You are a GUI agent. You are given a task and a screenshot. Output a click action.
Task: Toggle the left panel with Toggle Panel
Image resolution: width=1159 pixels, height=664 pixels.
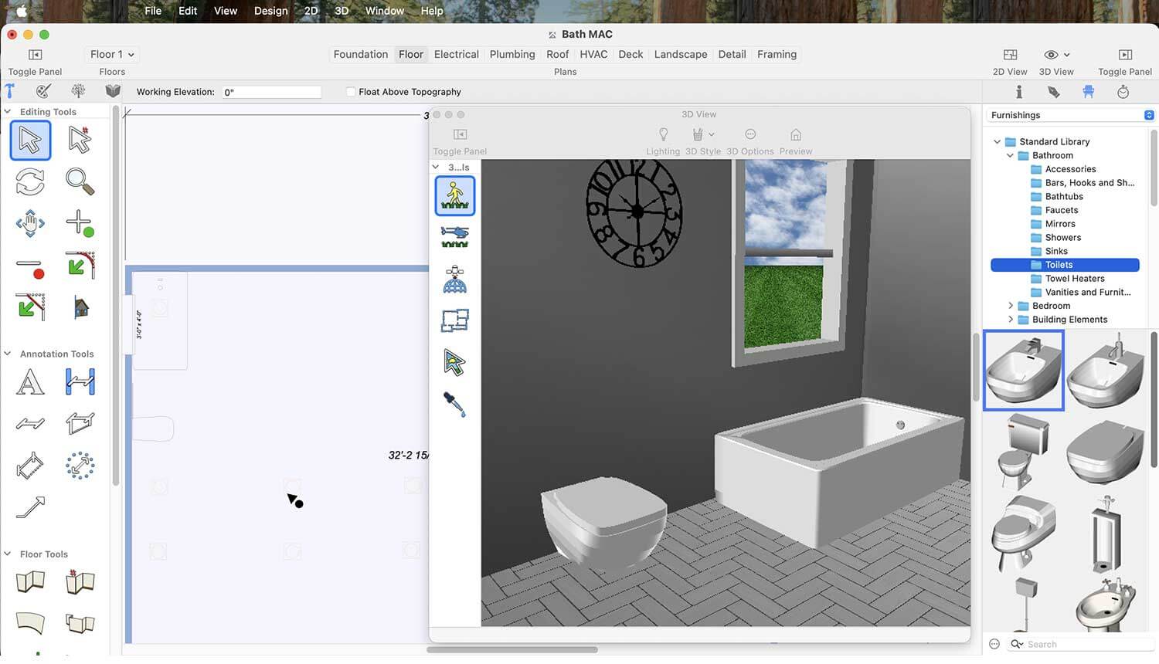tap(35, 55)
